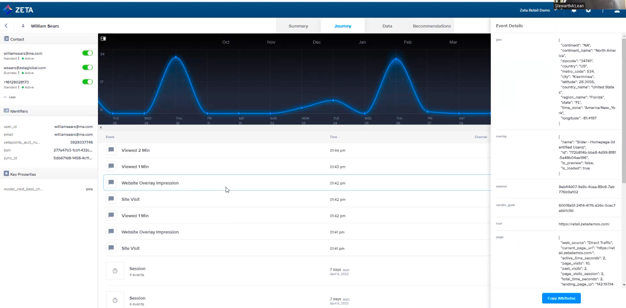This screenshot has height=308, width=626.
Task: Click the Contact section icon
Action: (x=6, y=39)
